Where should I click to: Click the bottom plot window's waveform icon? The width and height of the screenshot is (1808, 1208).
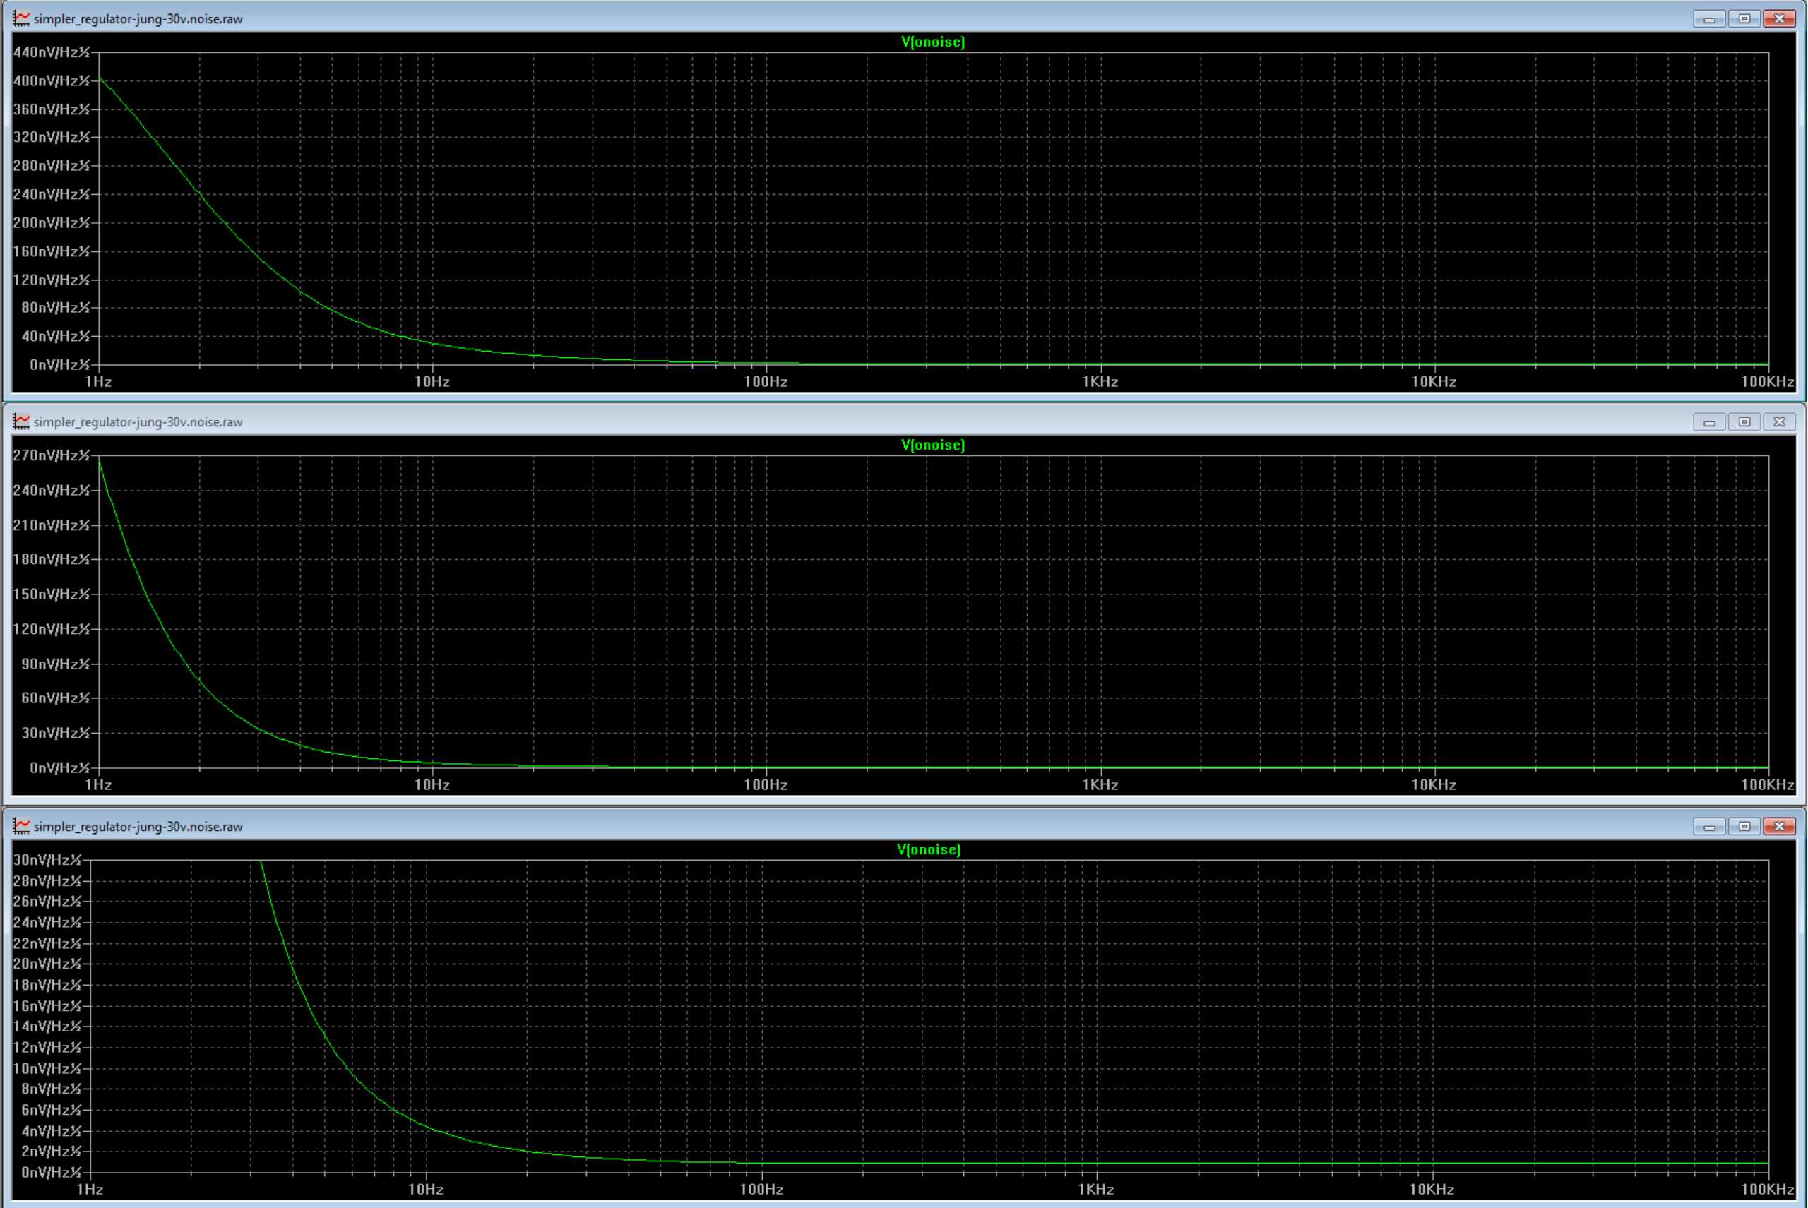(22, 826)
